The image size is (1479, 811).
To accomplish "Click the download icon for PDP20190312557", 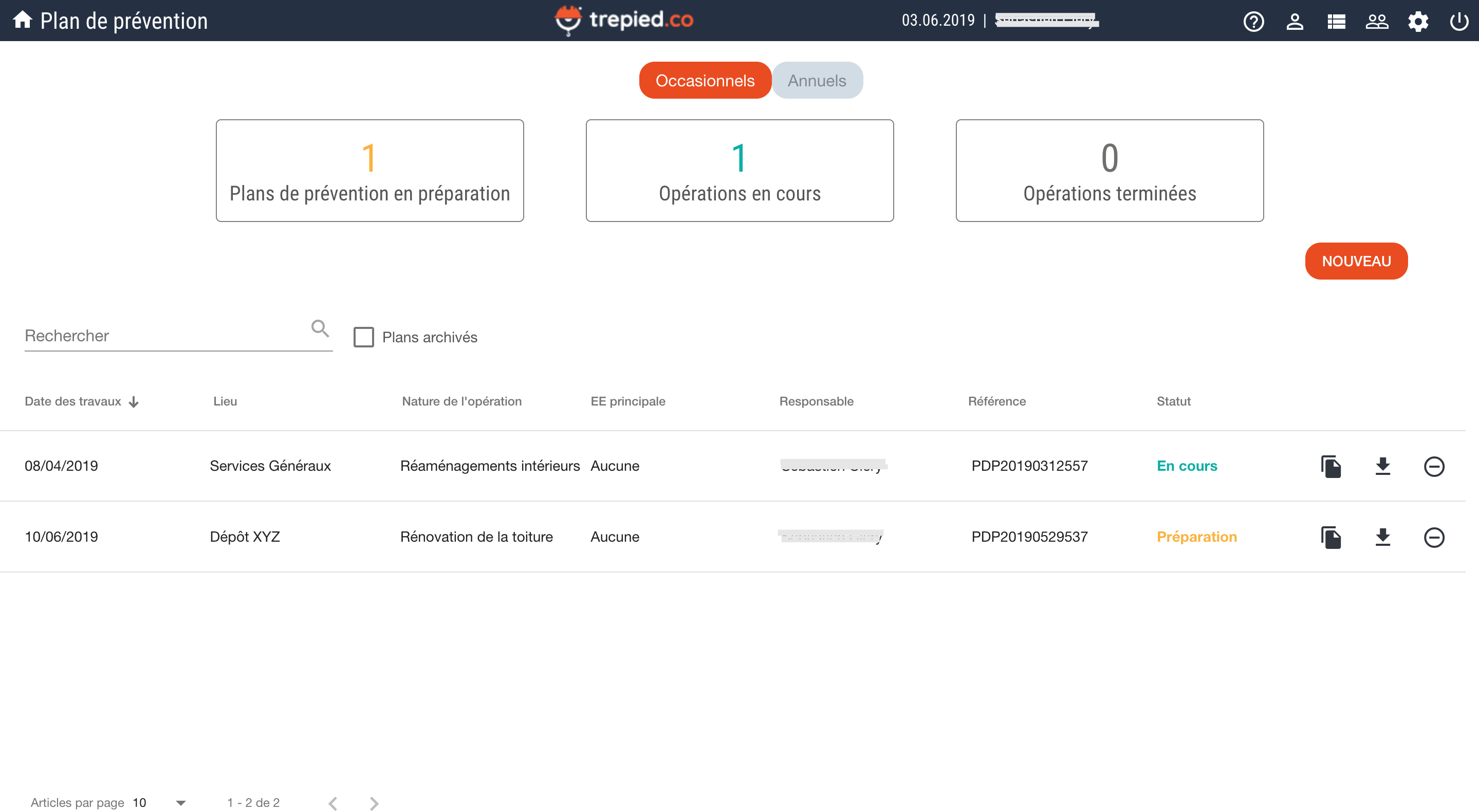I will click(x=1381, y=466).
